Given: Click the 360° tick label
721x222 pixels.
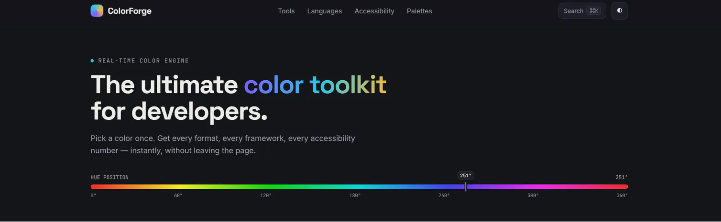Looking at the screenshot, I should tap(622, 195).
